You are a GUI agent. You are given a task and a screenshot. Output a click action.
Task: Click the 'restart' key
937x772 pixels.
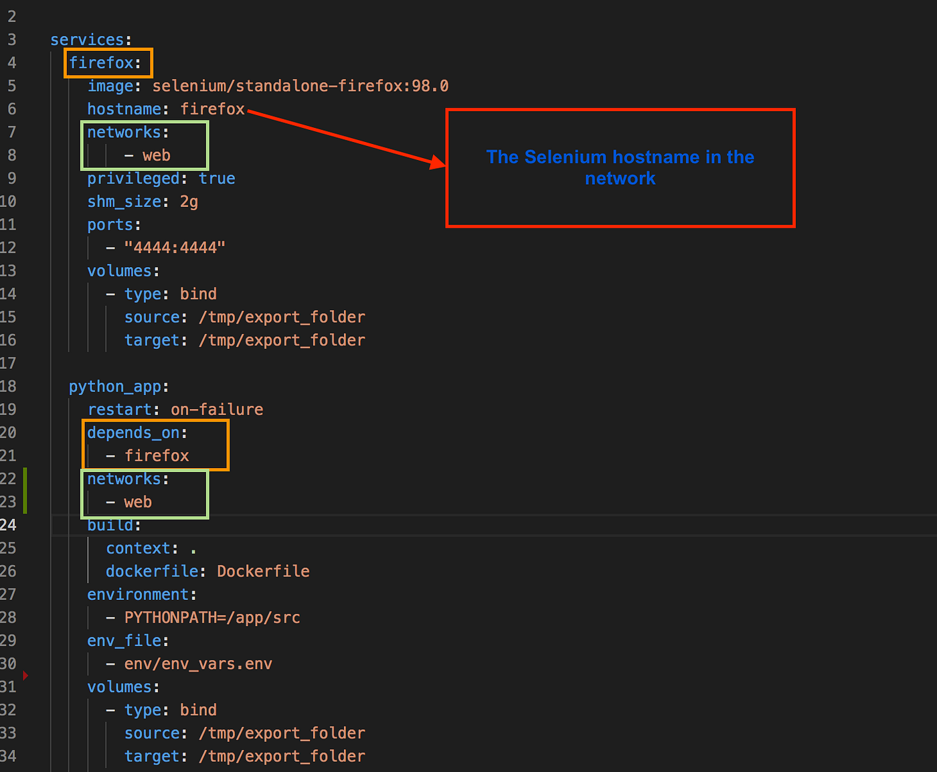(x=119, y=410)
